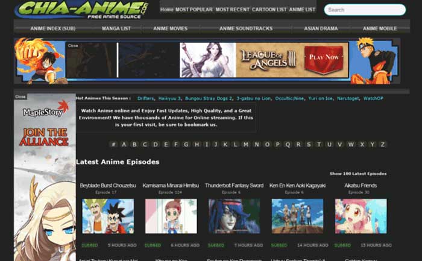Select letter V in alphabet index
Image resolution: width=422 pixels, height=261 pixels.
pos(339,144)
